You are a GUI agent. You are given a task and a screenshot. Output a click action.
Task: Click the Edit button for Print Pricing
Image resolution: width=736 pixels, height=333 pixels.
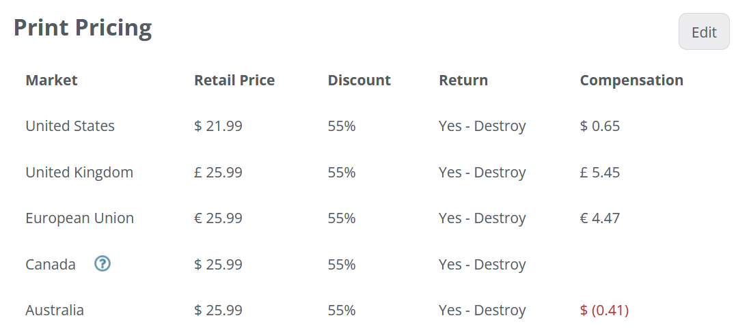click(704, 32)
